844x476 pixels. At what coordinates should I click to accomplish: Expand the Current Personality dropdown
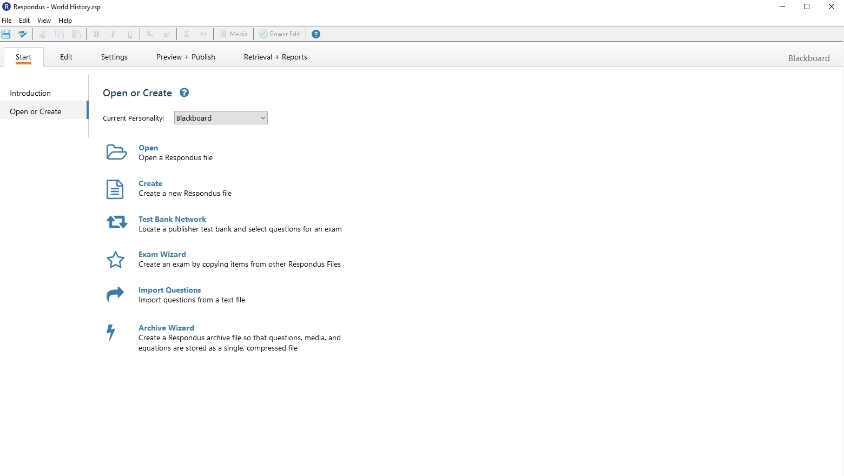[x=221, y=118]
